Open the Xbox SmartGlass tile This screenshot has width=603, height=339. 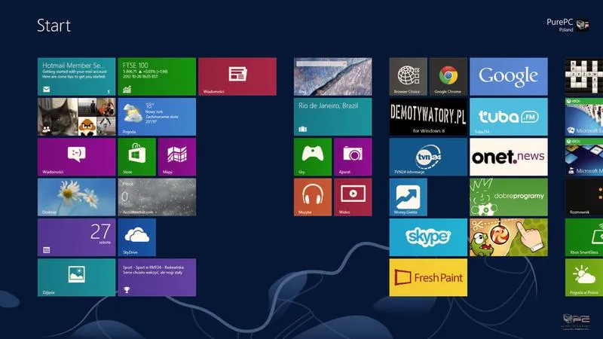point(583,237)
